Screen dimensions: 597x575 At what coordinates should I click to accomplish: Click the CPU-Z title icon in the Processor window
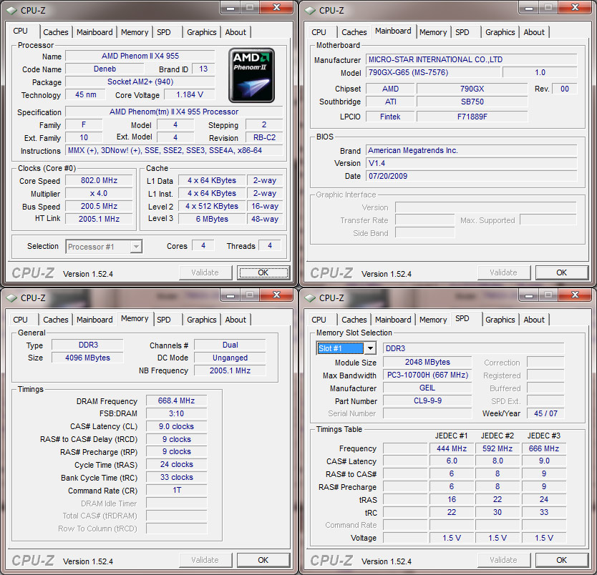click(11, 11)
